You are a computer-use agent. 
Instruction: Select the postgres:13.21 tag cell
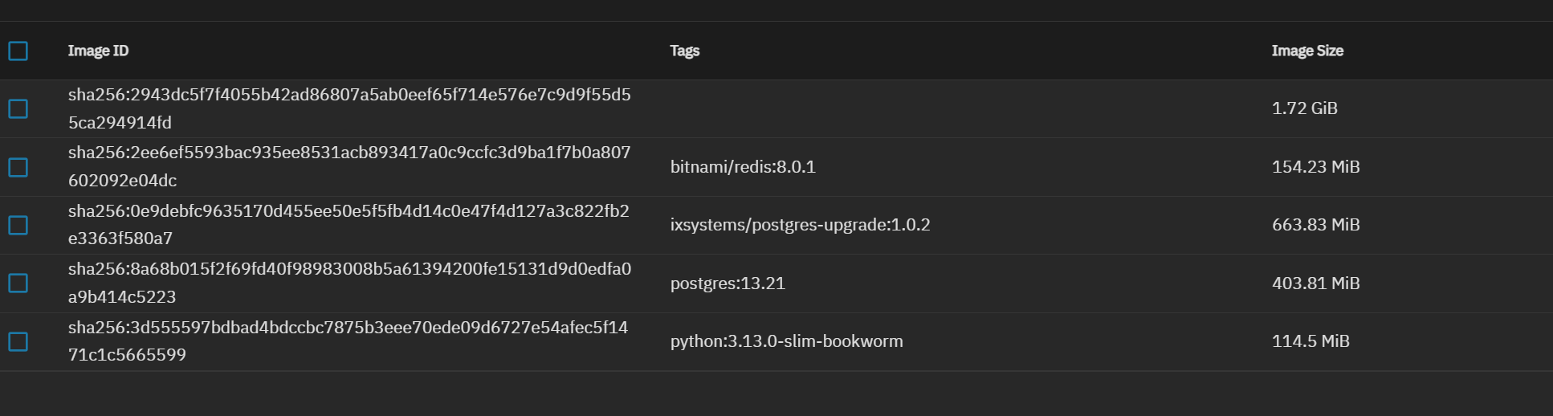[x=728, y=283]
